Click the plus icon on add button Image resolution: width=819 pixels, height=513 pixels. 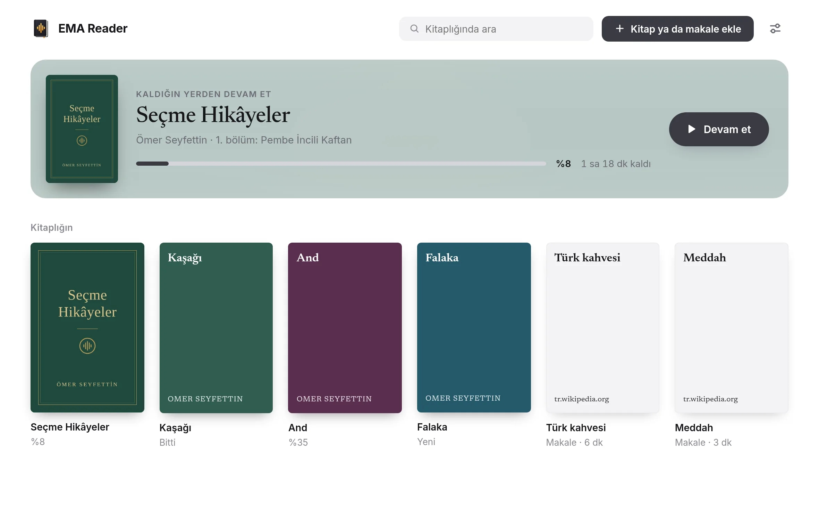click(x=619, y=29)
